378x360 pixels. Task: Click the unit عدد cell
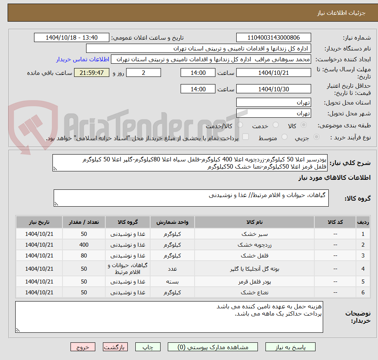[x=172, y=269]
